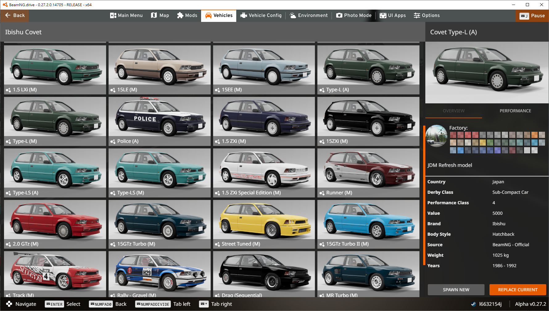Image resolution: width=549 pixels, height=311 pixels.
Task: Open Options menu
Action: (427, 15)
